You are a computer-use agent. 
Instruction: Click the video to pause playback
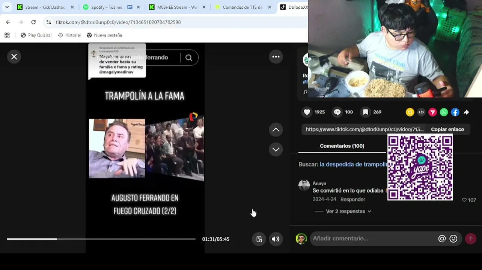pyautogui.click(x=145, y=148)
